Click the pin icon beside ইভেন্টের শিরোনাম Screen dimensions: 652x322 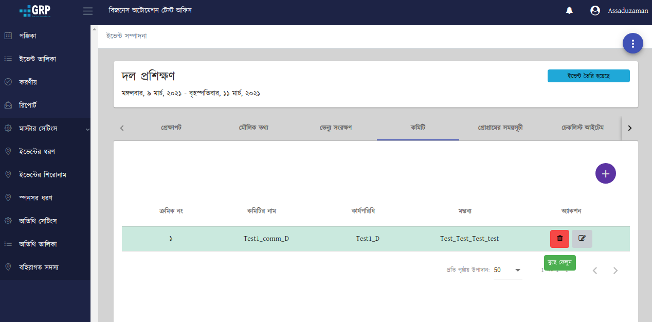[x=8, y=174]
